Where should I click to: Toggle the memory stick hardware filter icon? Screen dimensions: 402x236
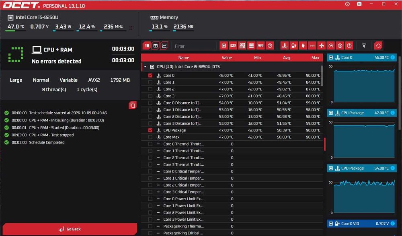[260, 46]
